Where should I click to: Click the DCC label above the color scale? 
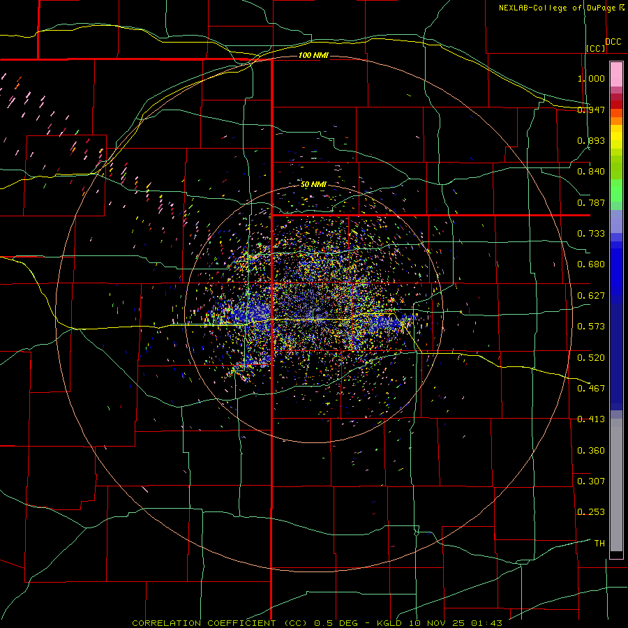(613, 42)
